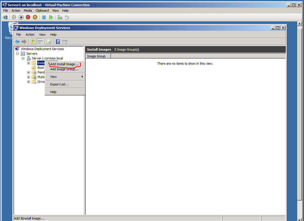This screenshot has width=304, height=221.
Task: Click the Server1.contoso.local server icon
Action: [29, 58]
